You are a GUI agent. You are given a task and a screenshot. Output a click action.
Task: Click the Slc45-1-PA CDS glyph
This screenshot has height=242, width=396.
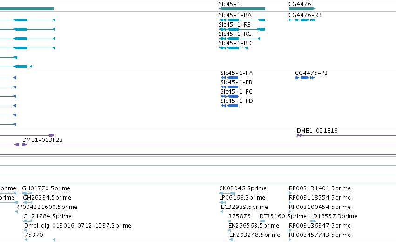click(230, 78)
